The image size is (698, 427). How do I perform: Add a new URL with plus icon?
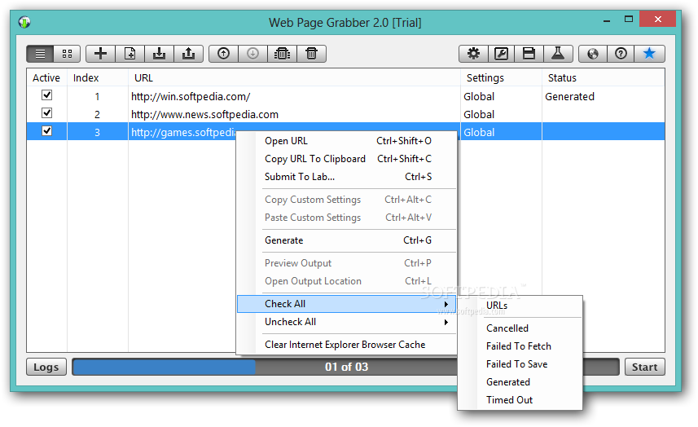pyautogui.click(x=101, y=54)
